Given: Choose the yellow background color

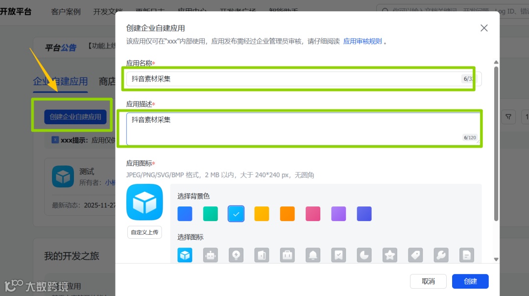Looking at the screenshot, I should pyautogui.click(x=262, y=214).
